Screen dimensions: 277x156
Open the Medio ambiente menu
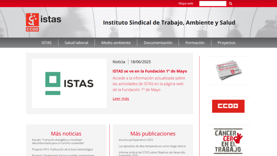116,43
